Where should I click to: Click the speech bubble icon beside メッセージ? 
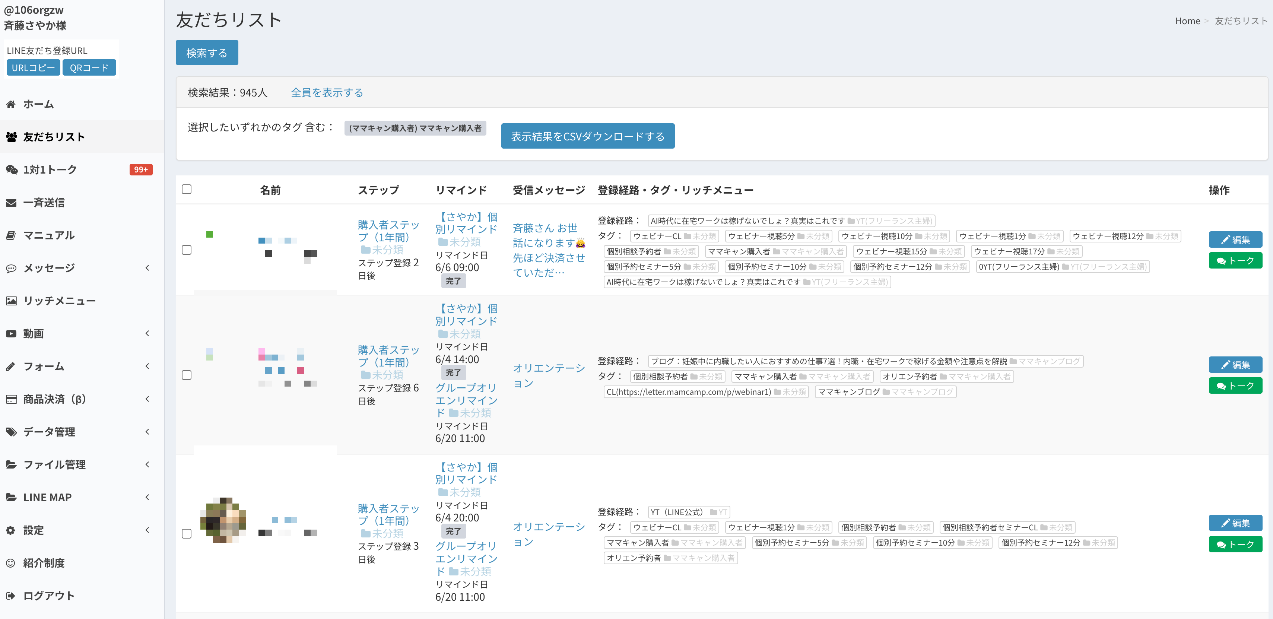tap(11, 268)
